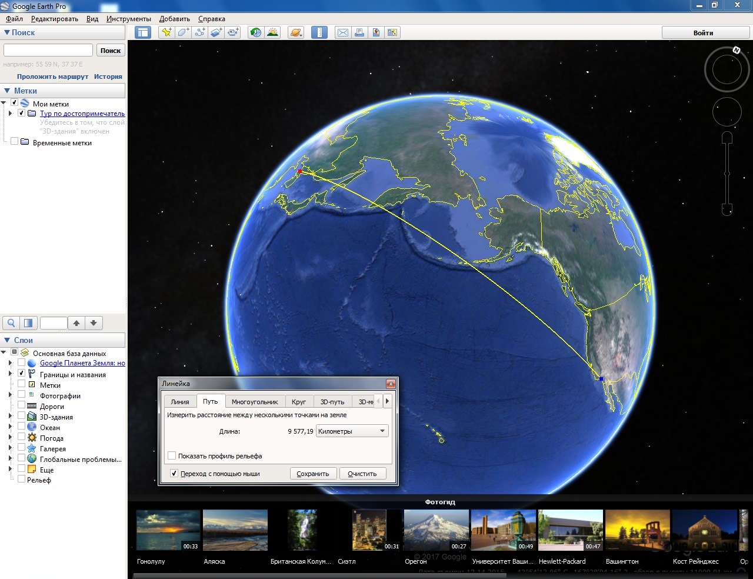
Task: Select the Add Polygon toolbar icon
Action: [183, 32]
